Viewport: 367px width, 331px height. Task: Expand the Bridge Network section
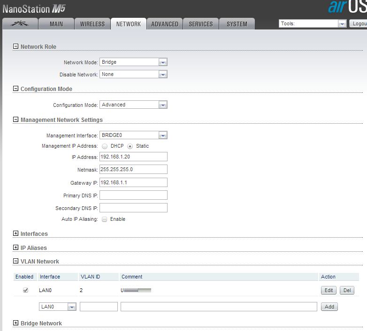point(15,323)
